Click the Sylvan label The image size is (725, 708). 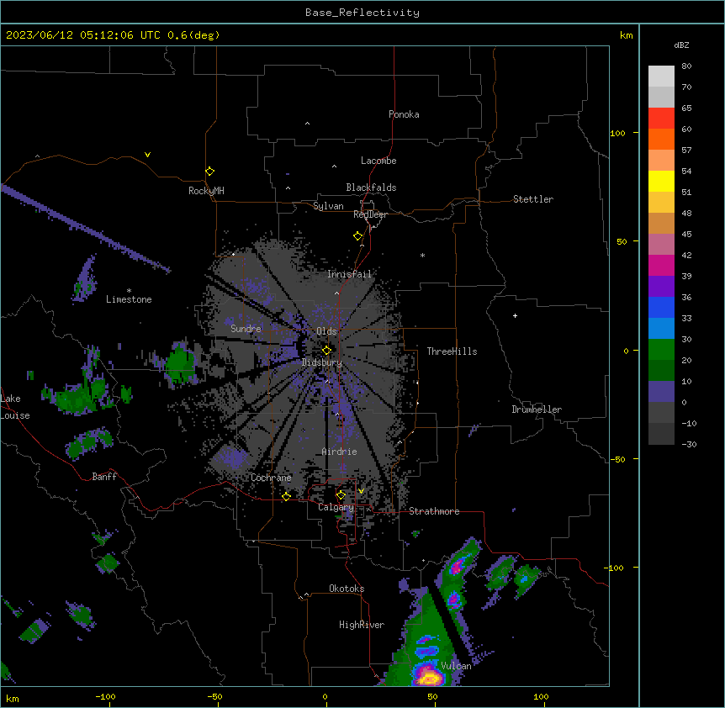(328, 206)
